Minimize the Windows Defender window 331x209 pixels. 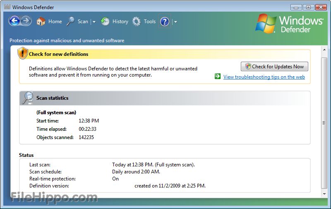point(296,7)
